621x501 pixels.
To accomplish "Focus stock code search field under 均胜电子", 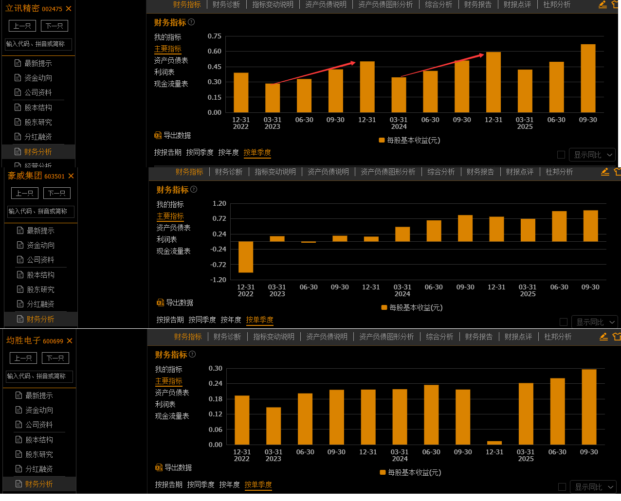I will tap(39, 376).
